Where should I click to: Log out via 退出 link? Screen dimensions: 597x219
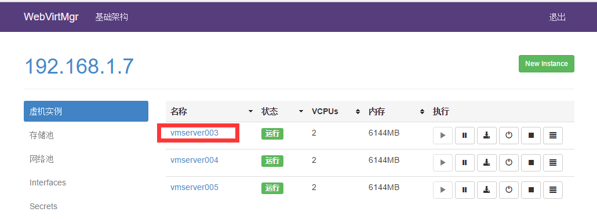point(558,17)
